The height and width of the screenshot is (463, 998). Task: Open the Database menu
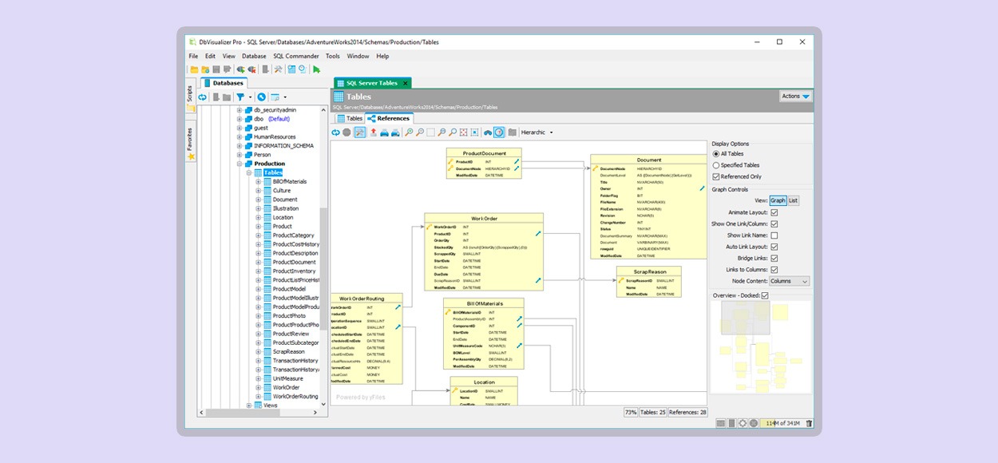pyautogui.click(x=254, y=56)
